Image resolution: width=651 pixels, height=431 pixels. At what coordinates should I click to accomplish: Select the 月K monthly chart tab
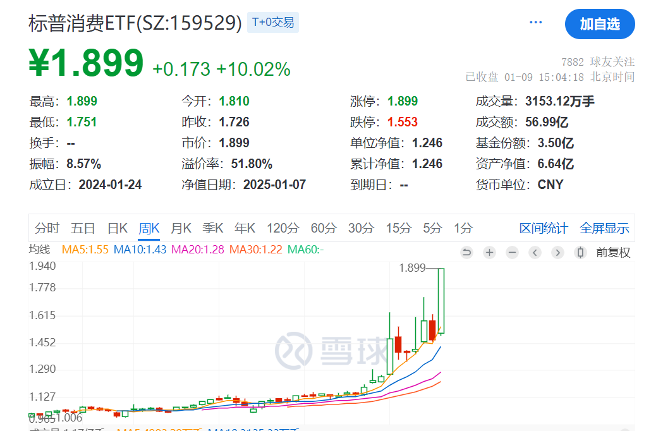(x=181, y=228)
